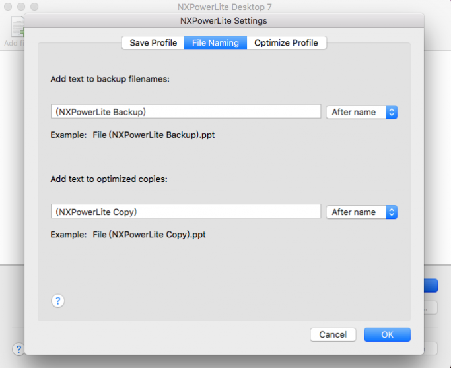Click the blue button in main window behind dialog

[x=431, y=286]
